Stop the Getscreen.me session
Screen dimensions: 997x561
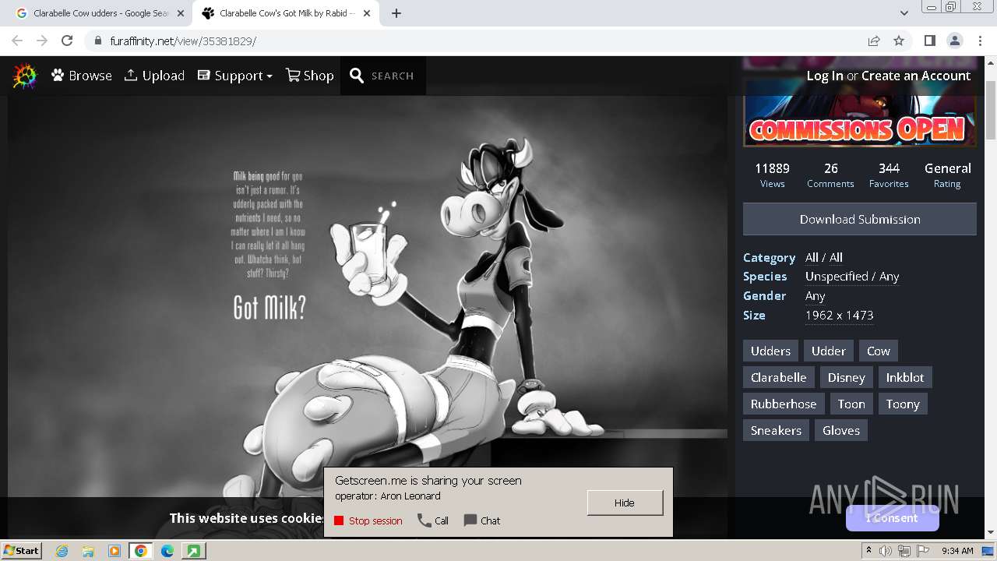(x=368, y=520)
